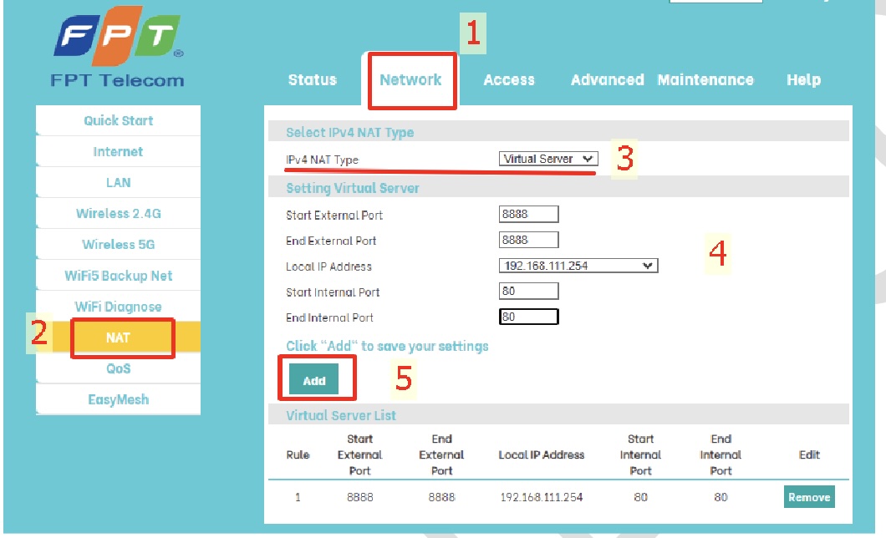Viewport: 886px width, 538px height.
Task: Open the IPv4 NAT Type dropdown
Action: [x=547, y=158]
